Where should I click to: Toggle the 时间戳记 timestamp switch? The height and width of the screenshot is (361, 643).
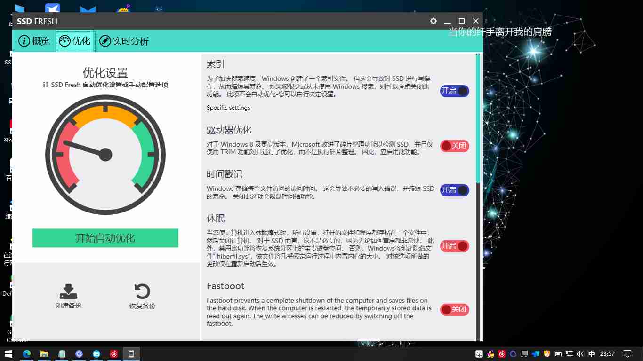tap(455, 190)
